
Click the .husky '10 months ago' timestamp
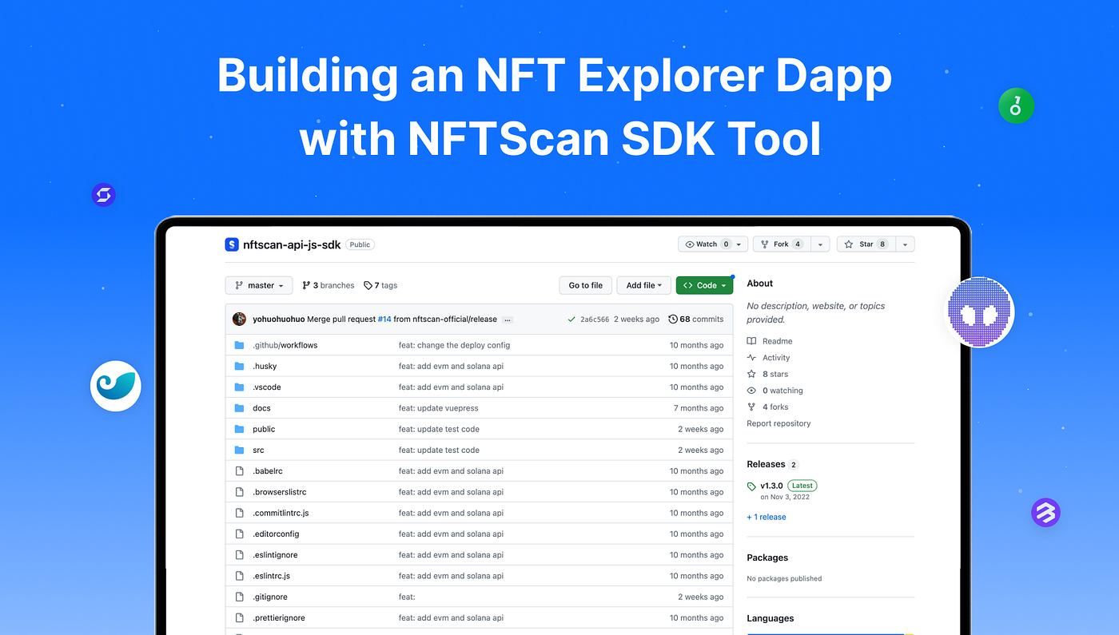point(696,366)
